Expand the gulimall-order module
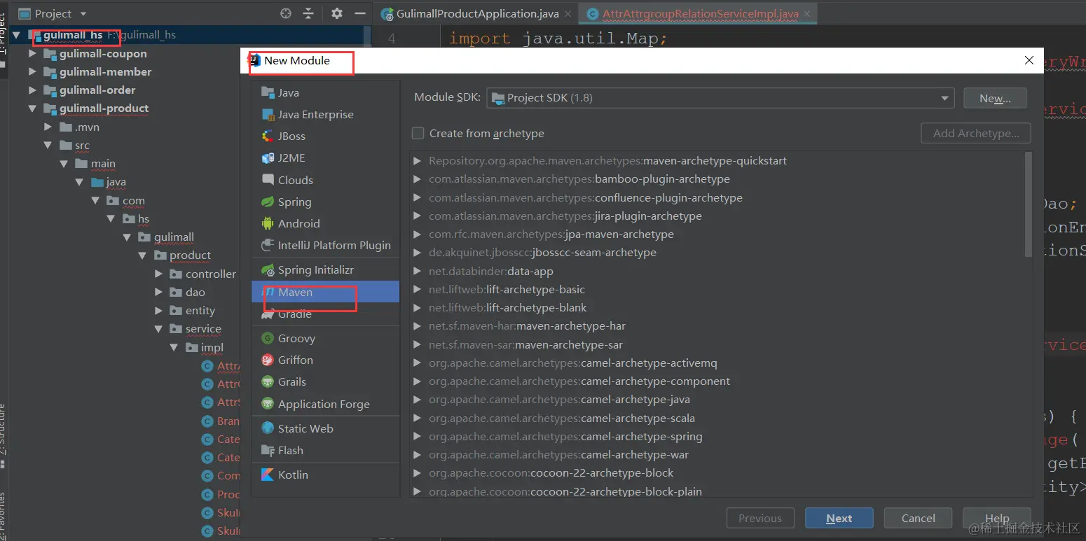 coord(32,90)
